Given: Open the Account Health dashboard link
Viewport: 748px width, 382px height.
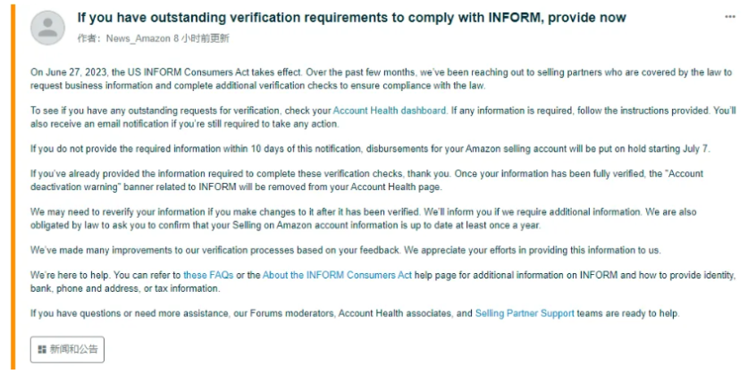Looking at the screenshot, I should (389, 111).
